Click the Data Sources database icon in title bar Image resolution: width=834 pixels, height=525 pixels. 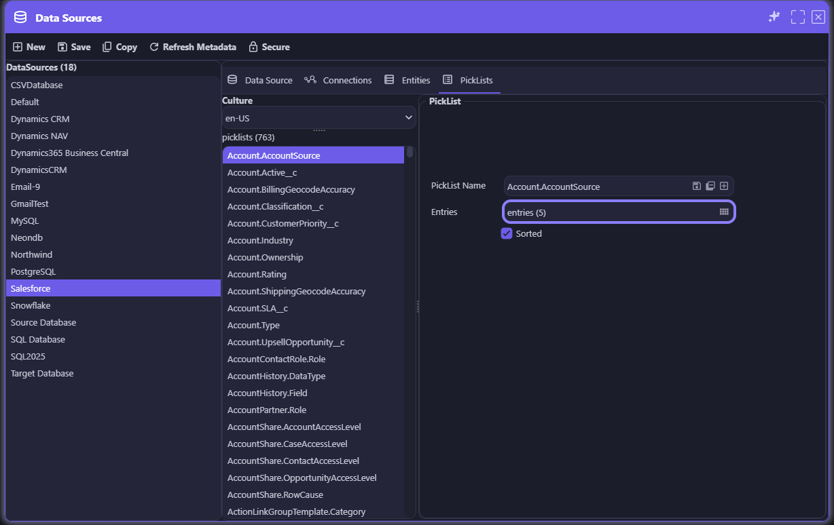point(20,18)
